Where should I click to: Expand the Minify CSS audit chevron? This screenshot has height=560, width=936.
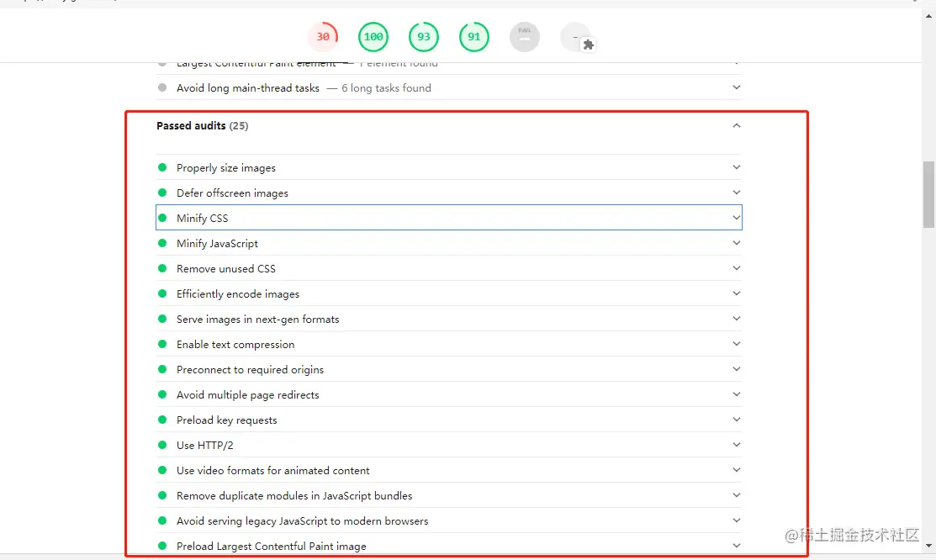point(737,218)
